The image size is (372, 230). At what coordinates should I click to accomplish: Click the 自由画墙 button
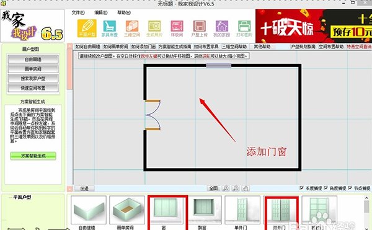pyautogui.click(x=33, y=60)
